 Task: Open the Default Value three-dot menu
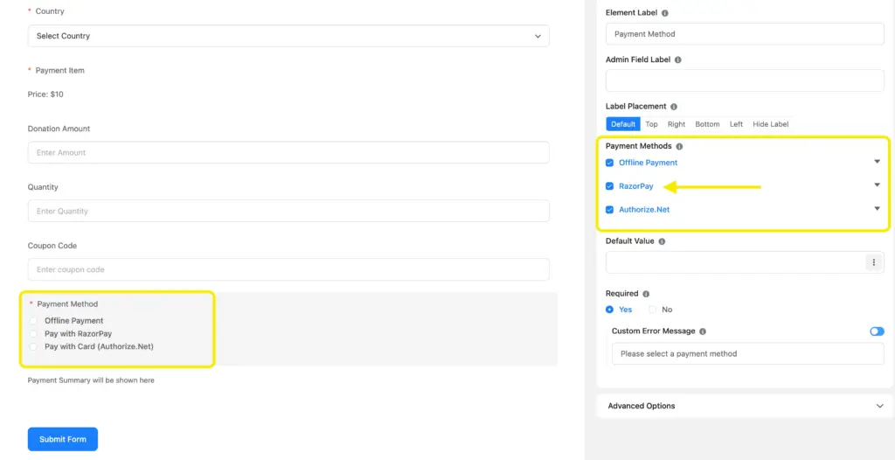tap(873, 262)
